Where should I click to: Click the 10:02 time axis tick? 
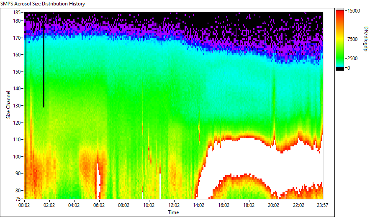(x=149, y=205)
